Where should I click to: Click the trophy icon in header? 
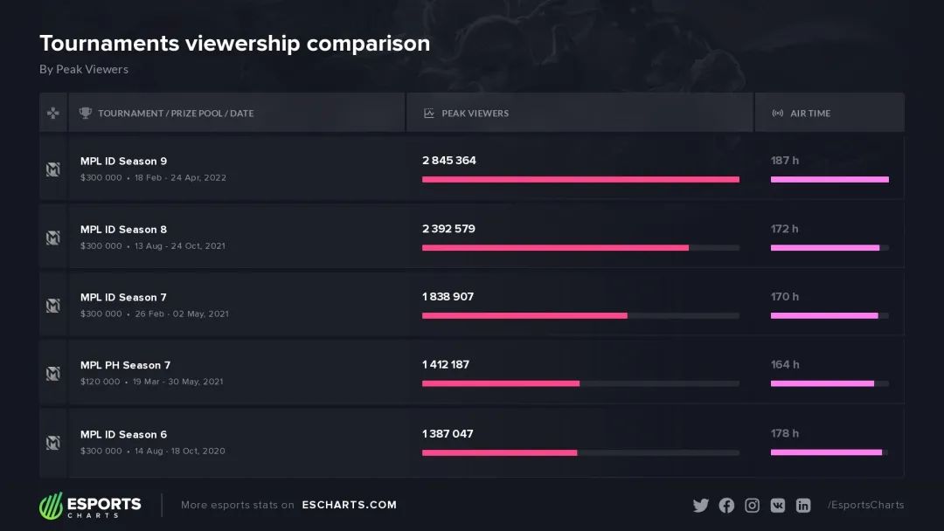pos(86,113)
